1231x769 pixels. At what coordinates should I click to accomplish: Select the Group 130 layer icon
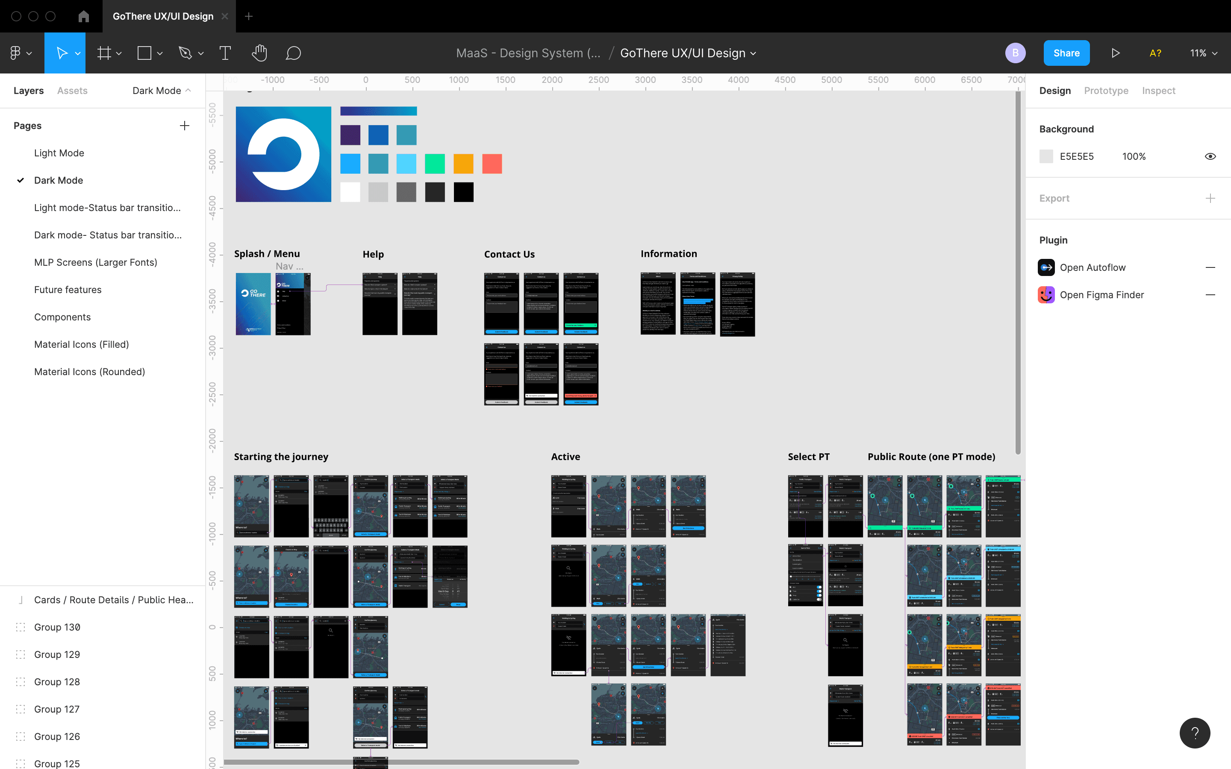[21, 627]
